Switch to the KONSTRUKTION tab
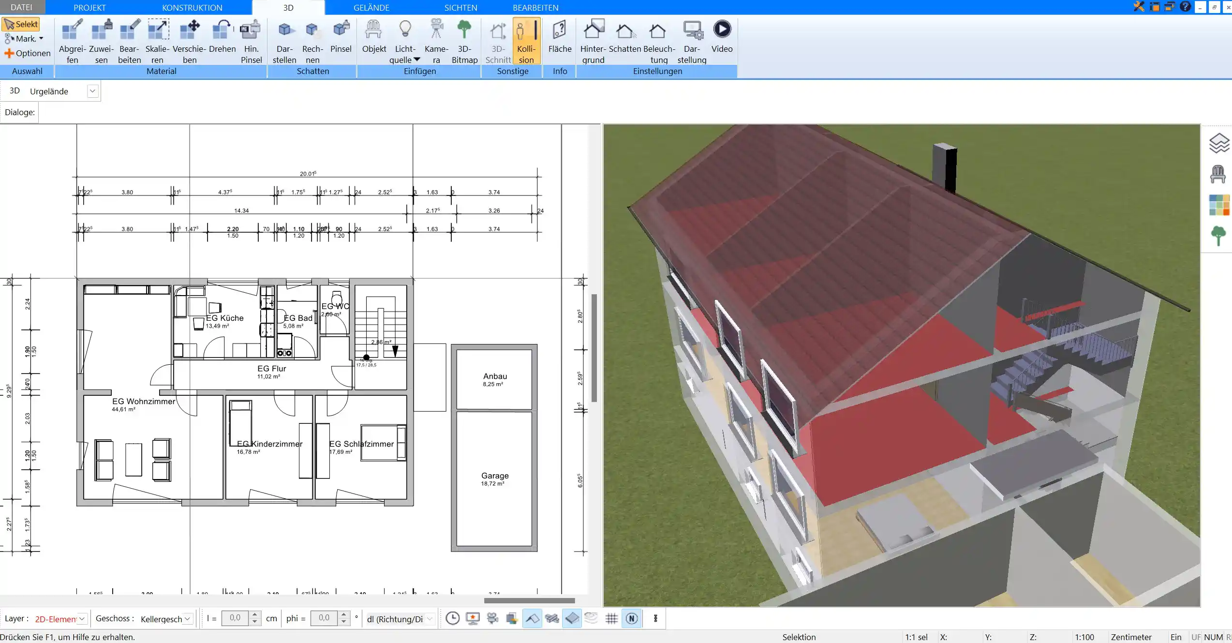Viewport: 1232px width, 643px height. pyautogui.click(x=192, y=7)
